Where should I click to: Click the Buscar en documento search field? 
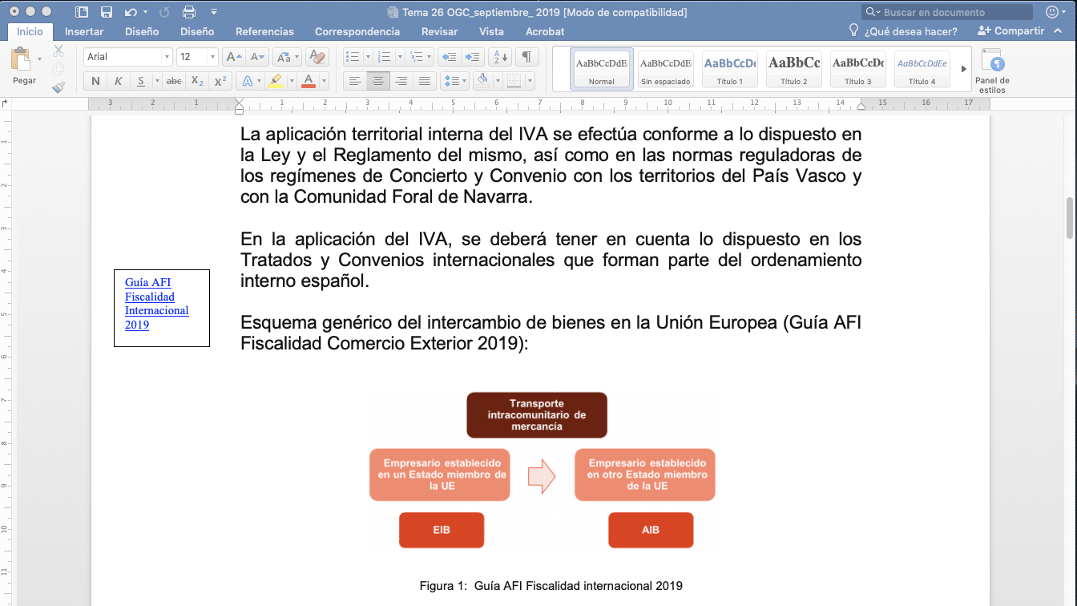954,12
